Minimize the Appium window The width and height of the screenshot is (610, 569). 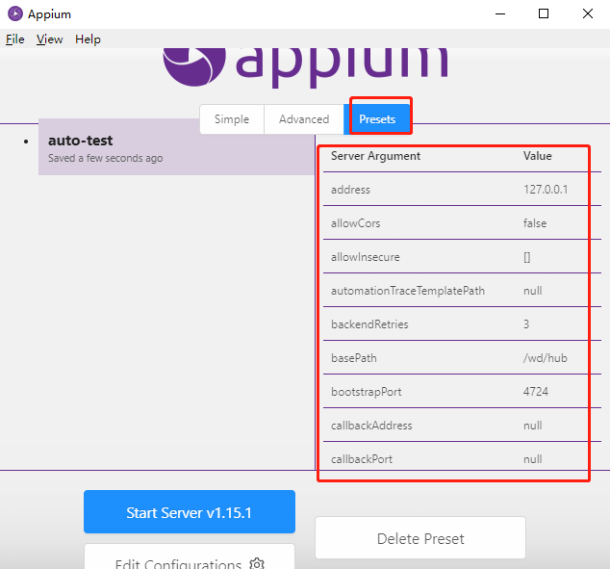(x=500, y=14)
